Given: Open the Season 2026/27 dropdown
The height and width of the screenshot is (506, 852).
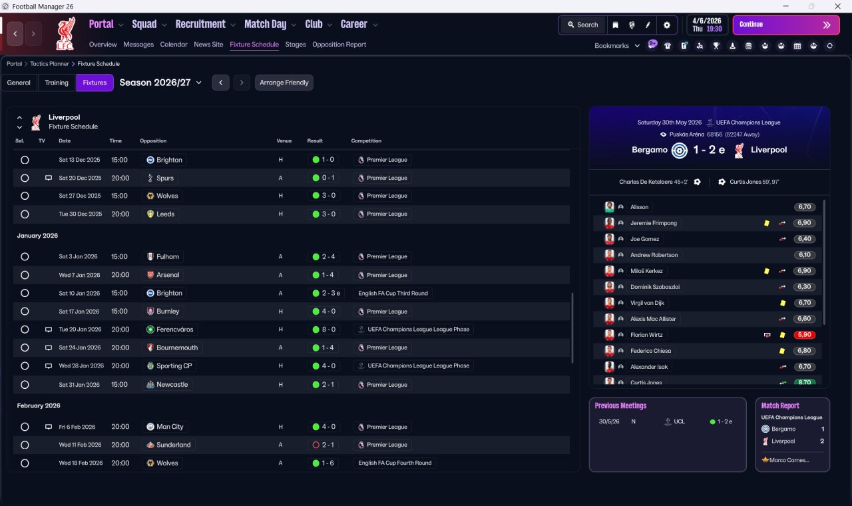Looking at the screenshot, I should (160, 83).
